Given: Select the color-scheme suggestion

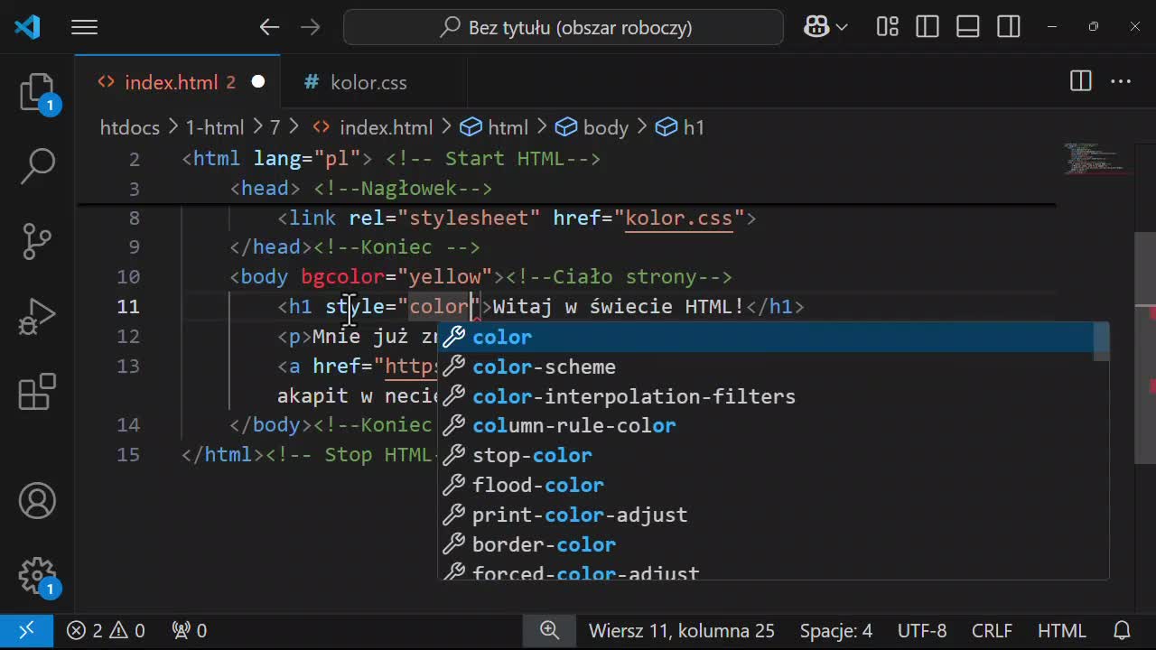Looking at the screenshot, I should 766,367.
